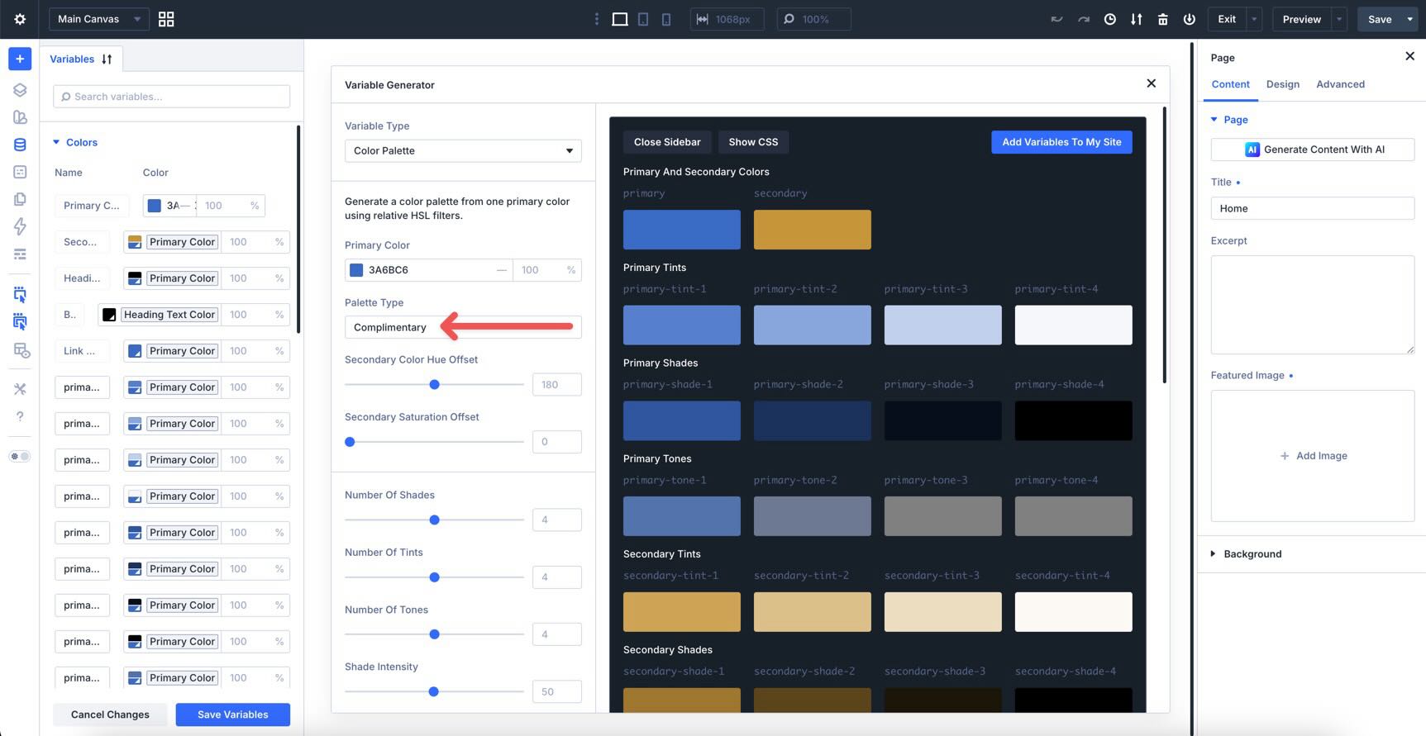Close the Variable Generator dialog
1426x736 pixels.
coord(1151,83)
